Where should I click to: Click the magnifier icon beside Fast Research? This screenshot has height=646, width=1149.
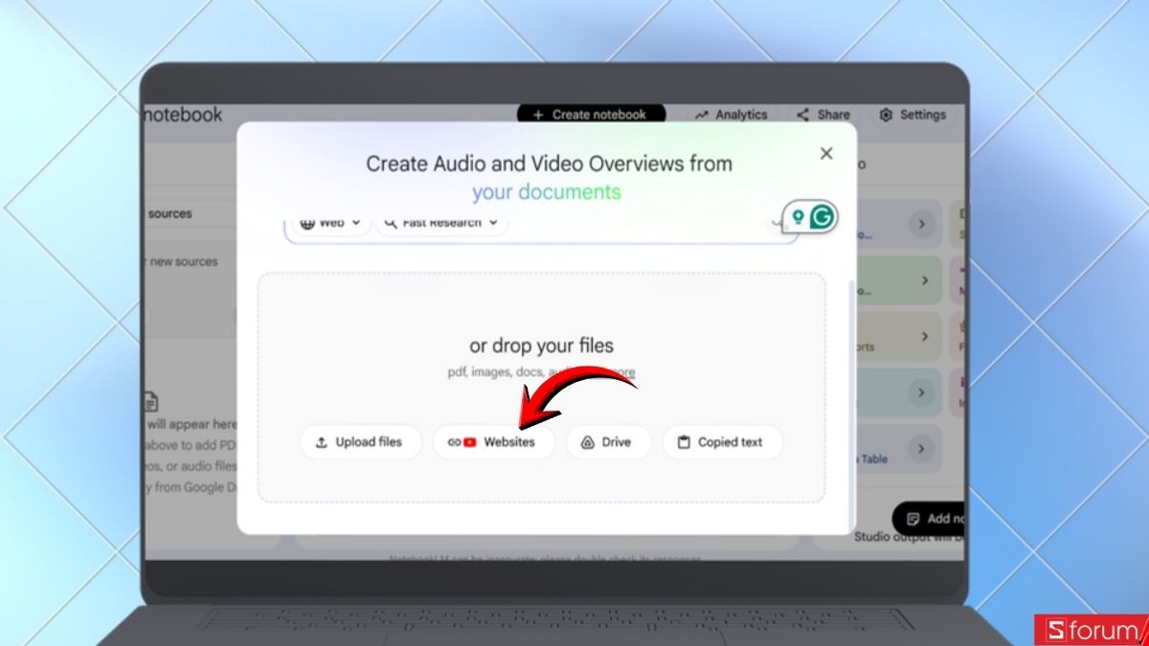click(391, 223)
